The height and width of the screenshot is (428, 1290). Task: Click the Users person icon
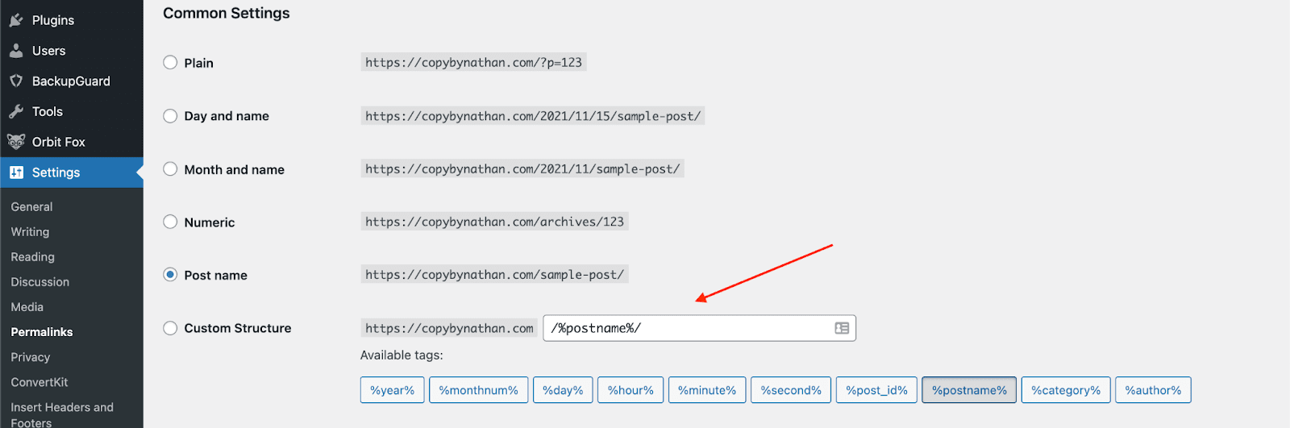(16, 51)
